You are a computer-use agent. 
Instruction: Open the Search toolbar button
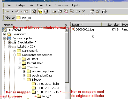click(x=34, y=11)
